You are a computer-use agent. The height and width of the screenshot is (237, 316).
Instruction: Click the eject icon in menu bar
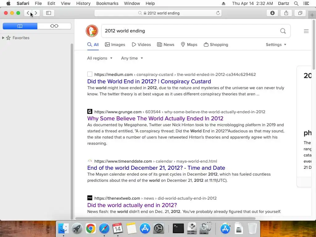coord(223,3)
